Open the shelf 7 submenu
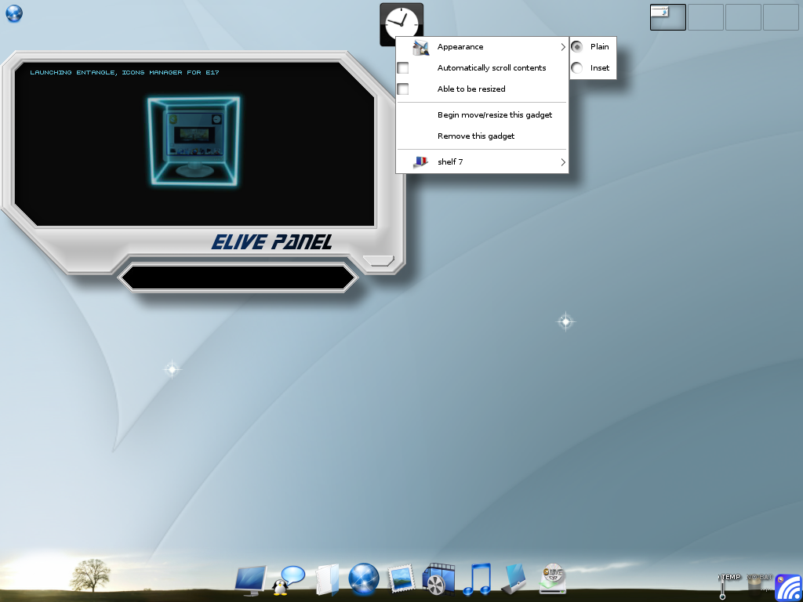The height and width of the screenshot is (602, 803). click(482, 161)
